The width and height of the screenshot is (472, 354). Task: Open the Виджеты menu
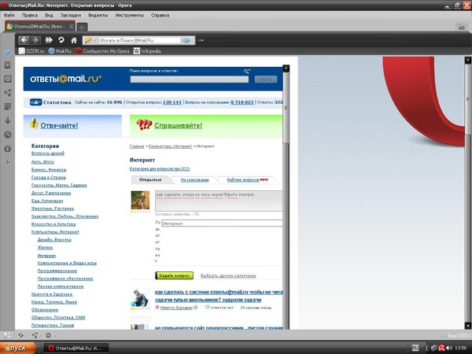pyautogui.click(x=98, y=15)
